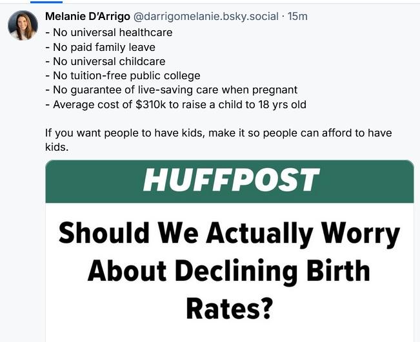The width and height of the screenshot is (420, 342).
Task: Open the Melanie D'Arrigo display name link
Action: tap(87, 15)
